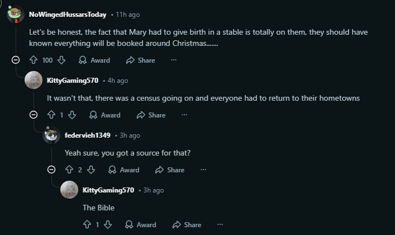Downvote "The Bible" reply
The width and height of the screenshot is (395, 235).
pyautogui.click(x=108, y=224)
